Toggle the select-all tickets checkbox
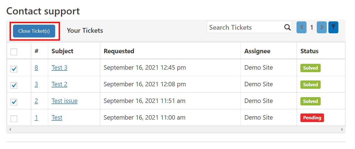The width and height of the screenshot is (355, 149). (x=14, y=52)
